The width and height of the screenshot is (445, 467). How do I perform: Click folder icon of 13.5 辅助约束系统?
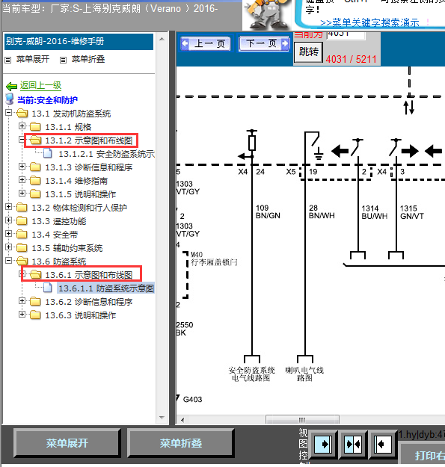[x=22, y=247]
